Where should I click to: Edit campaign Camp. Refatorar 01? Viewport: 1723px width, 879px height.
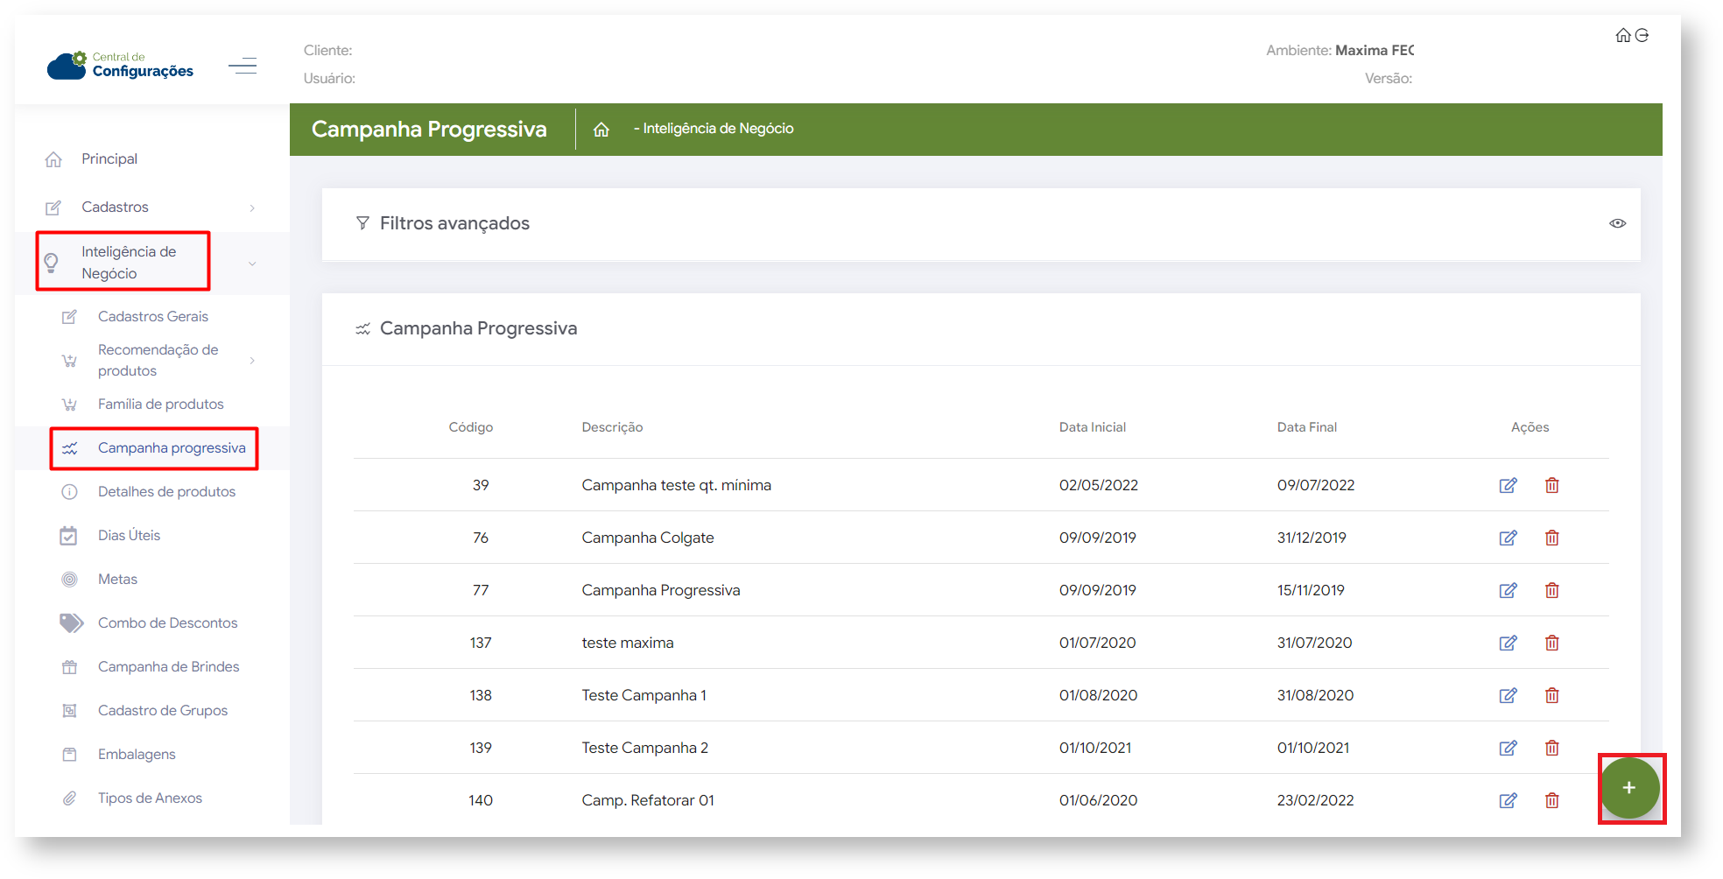[1508, 800]
